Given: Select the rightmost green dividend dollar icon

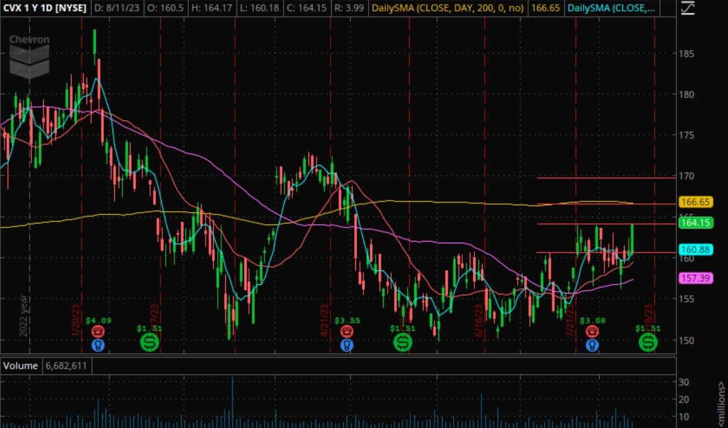Looking at the screenshot, I should (648, 343).
